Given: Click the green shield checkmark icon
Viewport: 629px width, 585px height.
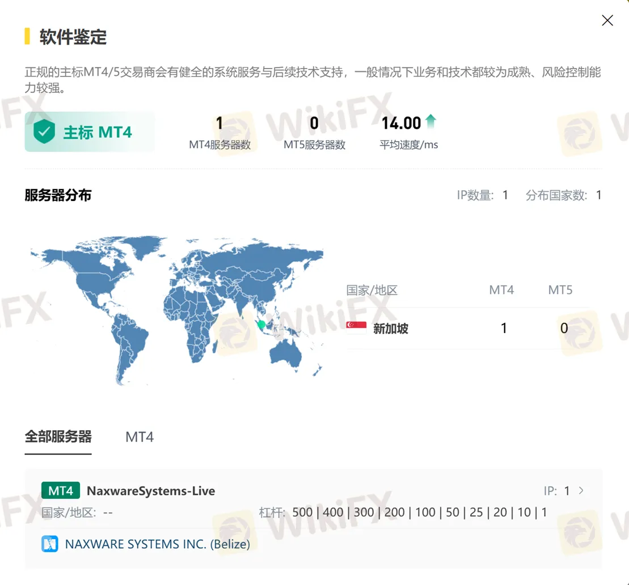Looking at the screenshot, I should pyautogui.click(x=44, y=131).
